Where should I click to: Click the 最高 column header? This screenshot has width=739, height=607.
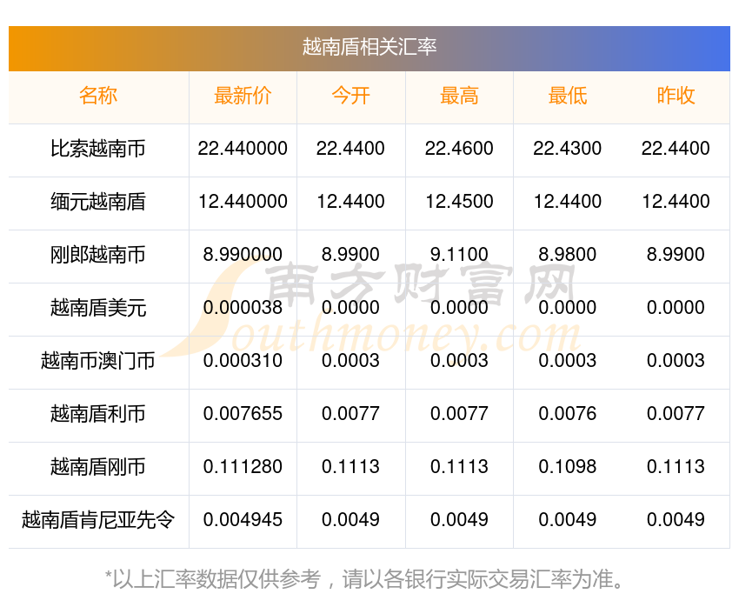coord(459,96)
